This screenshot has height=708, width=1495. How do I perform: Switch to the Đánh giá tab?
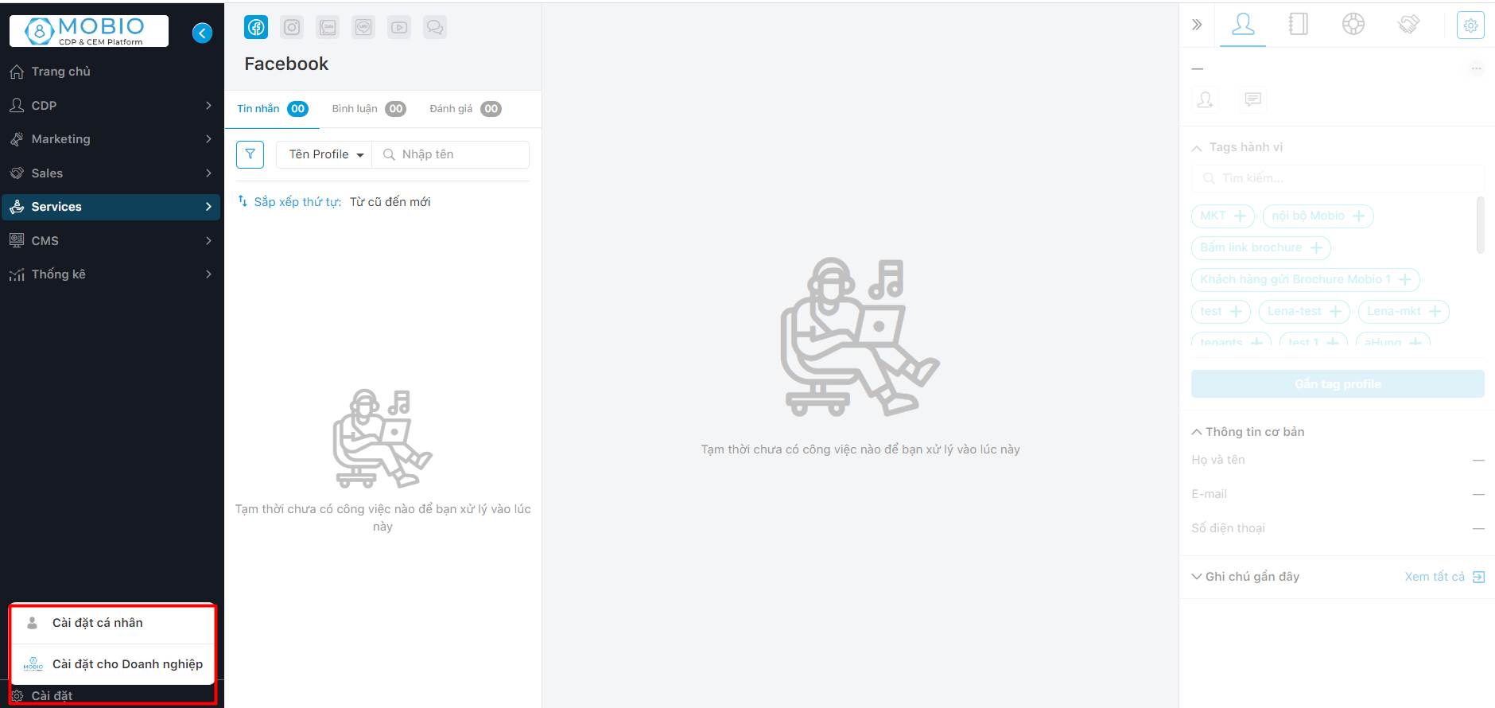point(466,109)
